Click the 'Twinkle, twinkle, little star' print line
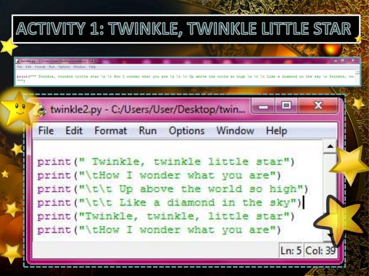 tap(165, 217)
